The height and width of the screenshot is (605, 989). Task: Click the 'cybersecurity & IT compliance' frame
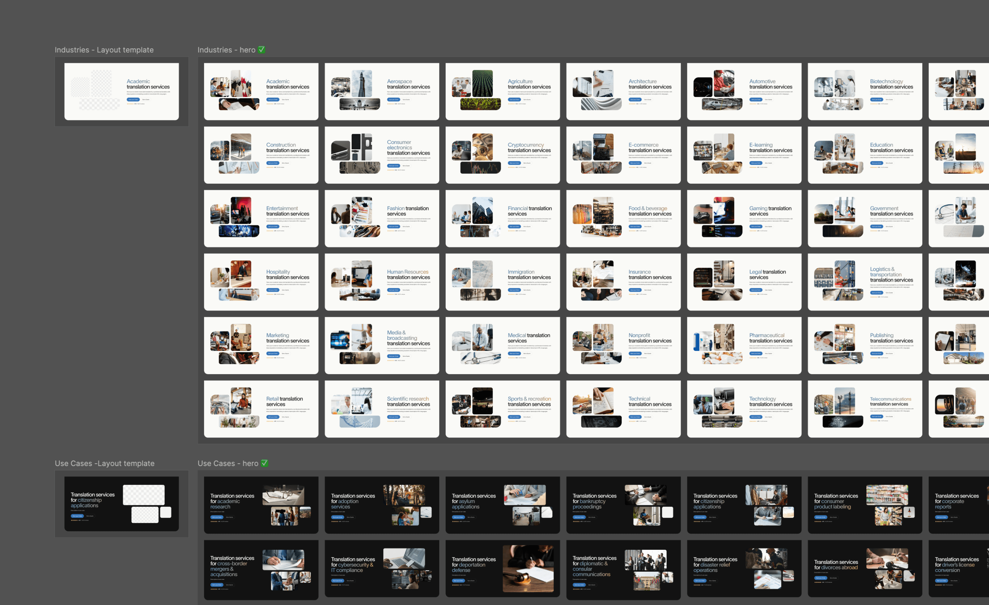(382, 569)
